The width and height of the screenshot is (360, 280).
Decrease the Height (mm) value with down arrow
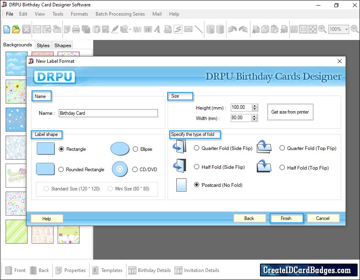point(254,109)
